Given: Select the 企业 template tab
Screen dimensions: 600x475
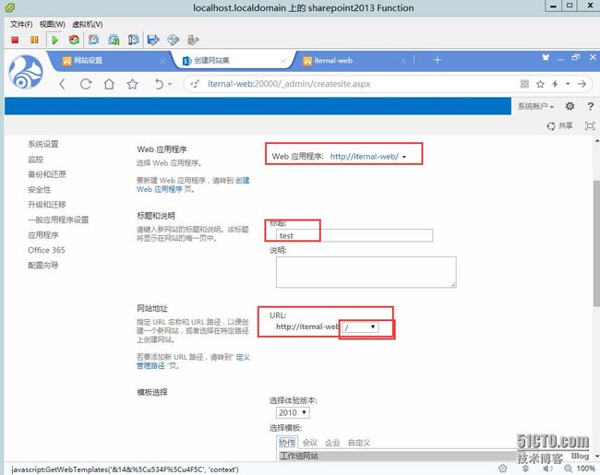Looking at the screenshot, I should [332, 443].
